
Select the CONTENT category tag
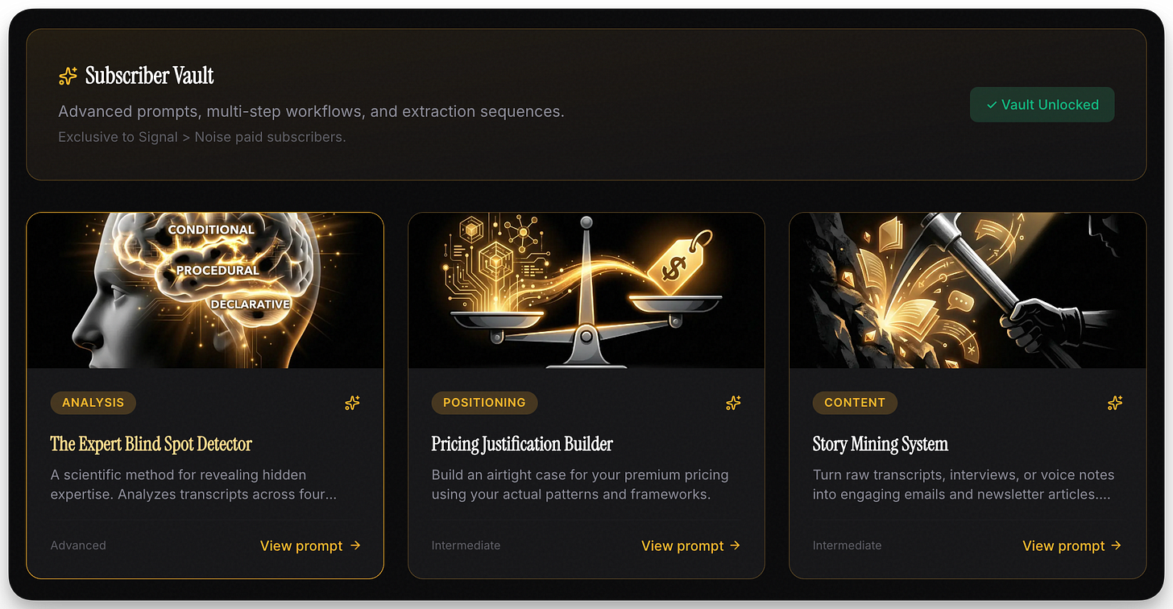855,403
